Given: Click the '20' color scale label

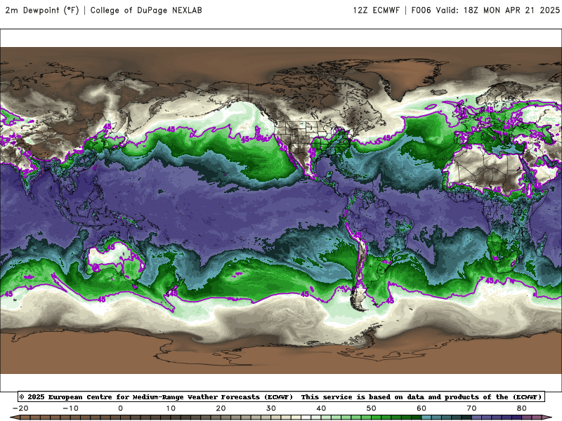Looking at the screenshot, I should tap(221, 408).
